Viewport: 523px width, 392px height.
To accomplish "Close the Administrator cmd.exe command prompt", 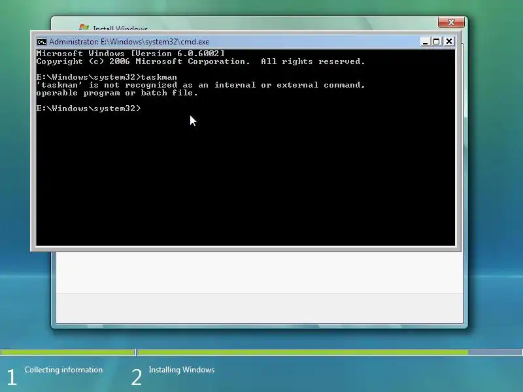I will pos(449,42).
